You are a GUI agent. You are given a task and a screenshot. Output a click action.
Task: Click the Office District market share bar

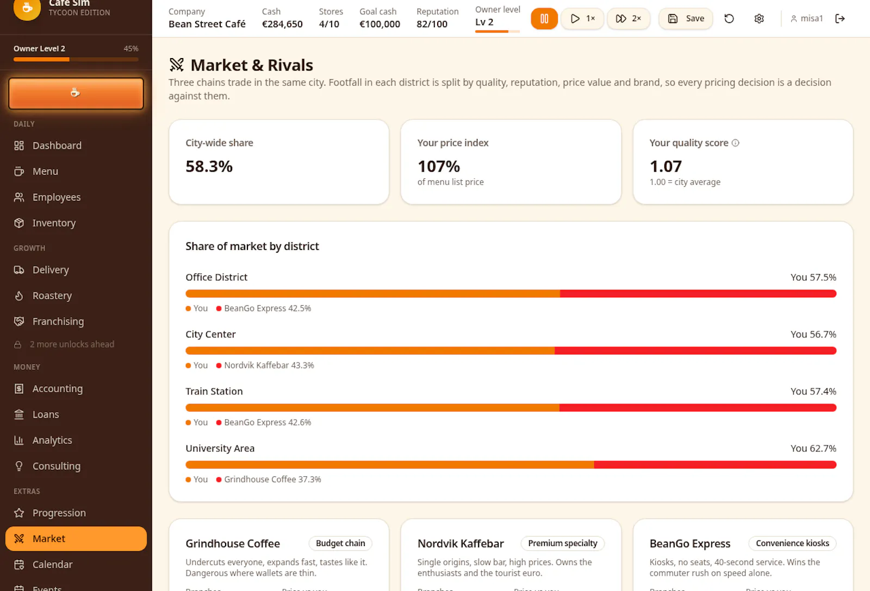[511, 294]
